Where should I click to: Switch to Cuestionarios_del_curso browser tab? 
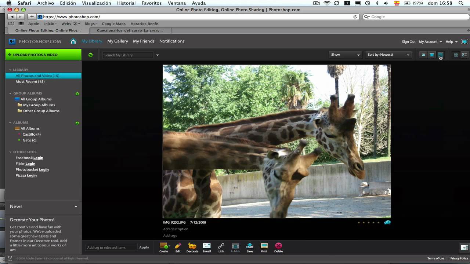(130, 30)
